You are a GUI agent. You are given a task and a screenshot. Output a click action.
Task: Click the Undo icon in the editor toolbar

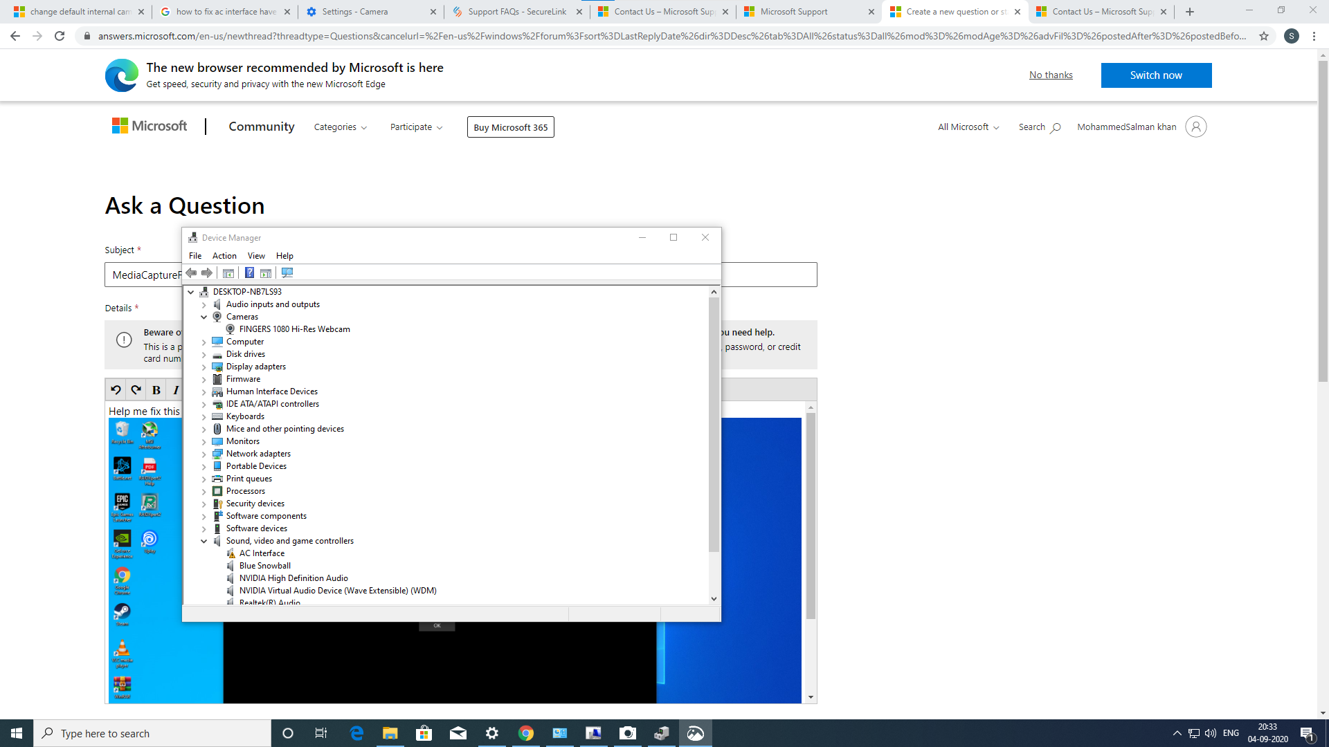116,390
